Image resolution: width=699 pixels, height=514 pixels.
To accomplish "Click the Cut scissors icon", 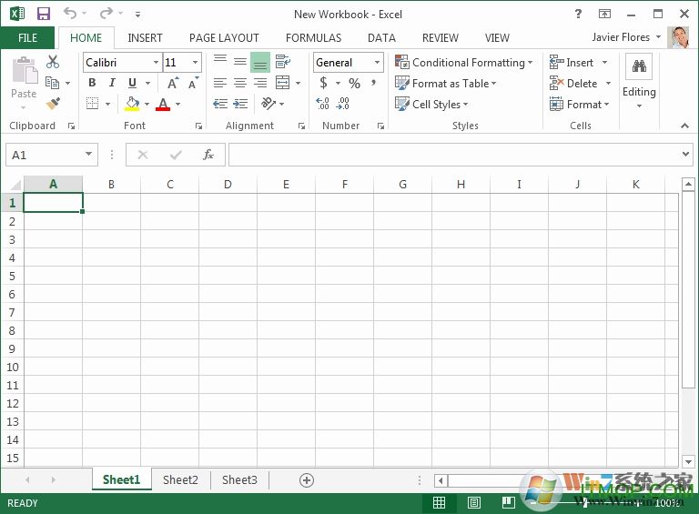I will (x=53, y=62).
